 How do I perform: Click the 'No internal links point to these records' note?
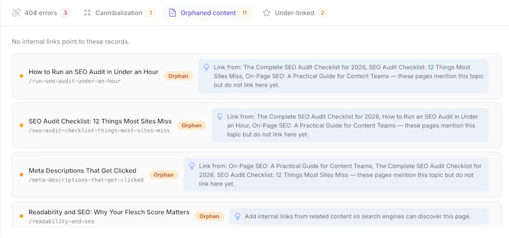pyautogui.click(x=71, y=41)
